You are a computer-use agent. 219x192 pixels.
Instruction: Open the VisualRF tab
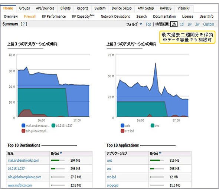(x=184, y=8)
